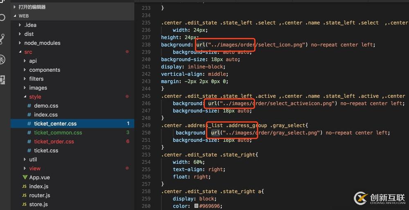
Task: Click the 'vertical-align: middle' line
Action: 195,74
